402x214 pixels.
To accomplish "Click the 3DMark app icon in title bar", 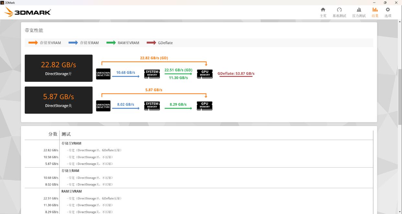I will click(2, 3).
